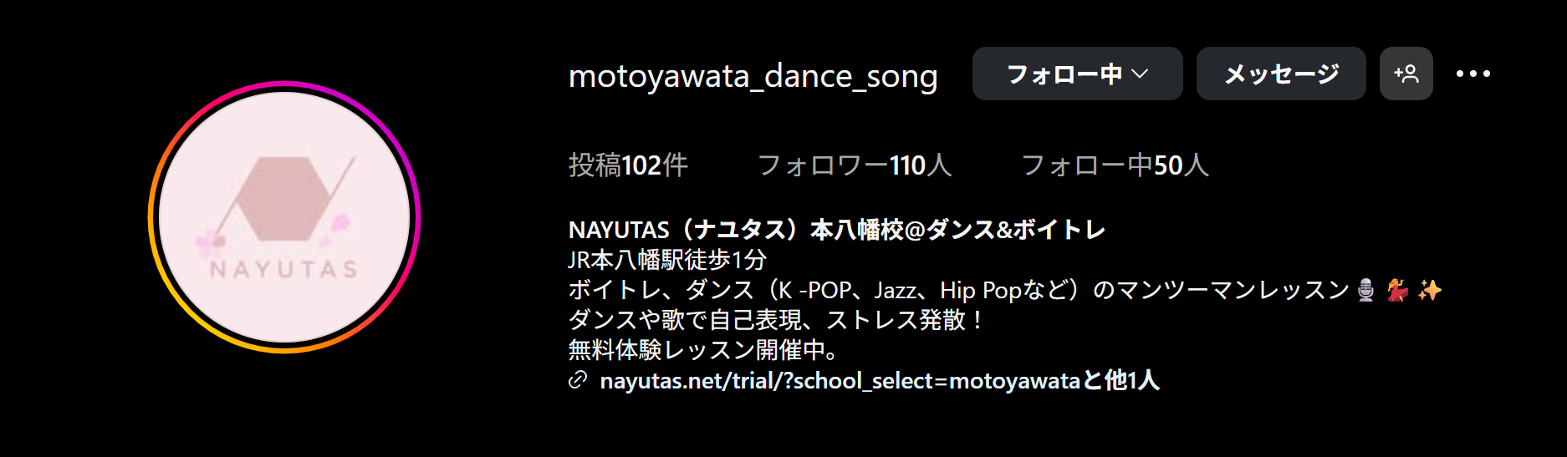1567x457 pixels.
Task: Click the sparkles emoji in the bio
Action: [x=1429, y=290]
